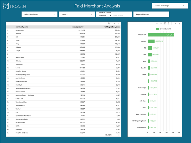Select the Coleman merchant cell
Image resolution: width=191 pixels, height=143 pixels.
[18, 61]
